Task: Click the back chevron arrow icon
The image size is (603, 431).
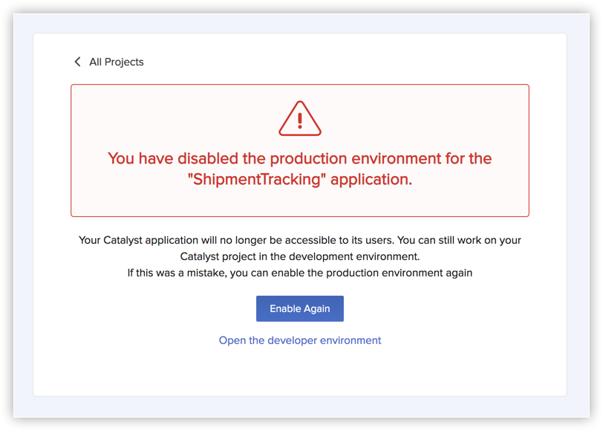Action: (x=77, y=62)
